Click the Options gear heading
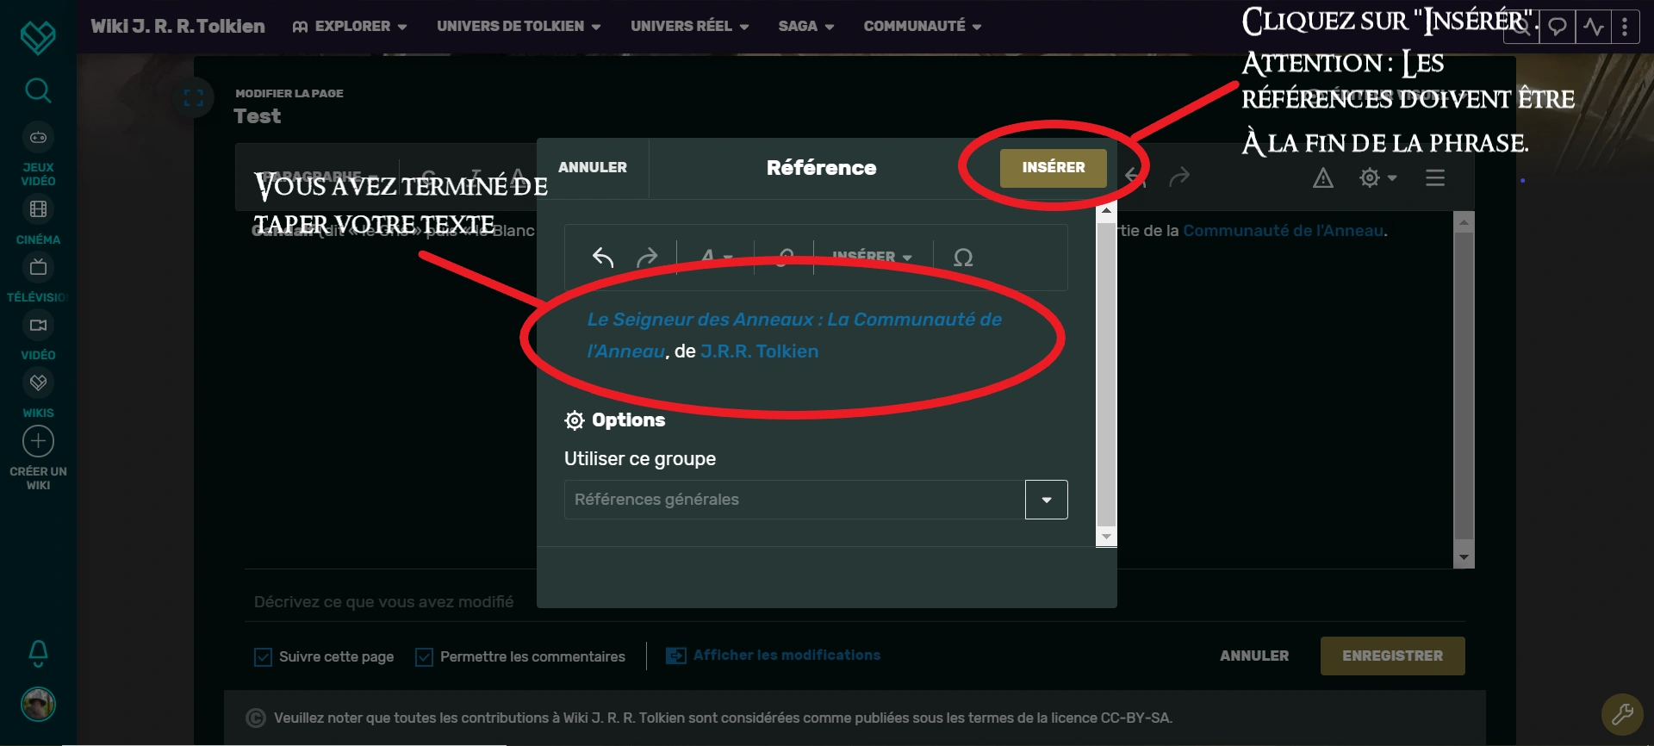 615,420
